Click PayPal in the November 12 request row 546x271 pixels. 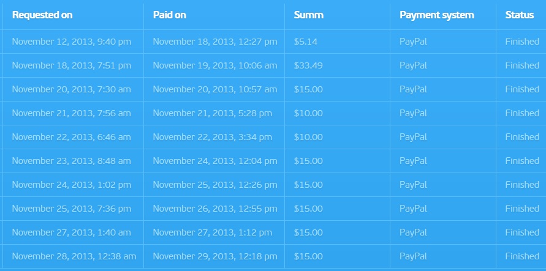(x=414, y=42)
